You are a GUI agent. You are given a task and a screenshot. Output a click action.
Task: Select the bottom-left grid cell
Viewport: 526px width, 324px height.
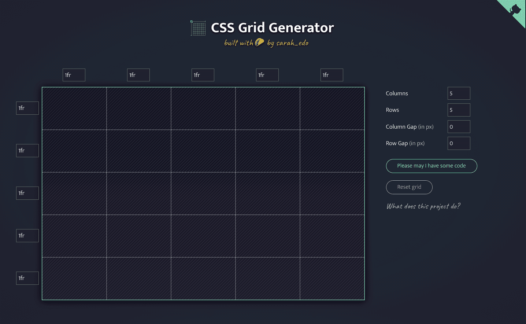pyautogui.click(x=74, y=279)
